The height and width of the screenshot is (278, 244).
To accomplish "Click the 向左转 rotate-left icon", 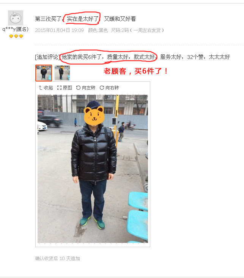I will point(78,87).
